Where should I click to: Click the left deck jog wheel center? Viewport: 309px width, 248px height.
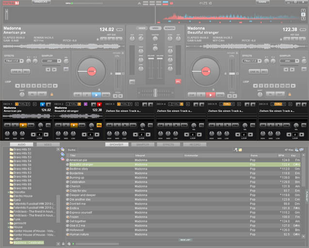coord(92,71)
